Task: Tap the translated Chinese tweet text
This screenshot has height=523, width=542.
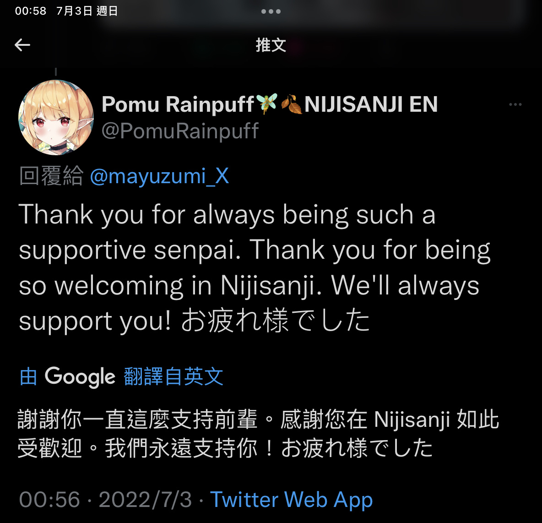Action: (x=258, y=434)
